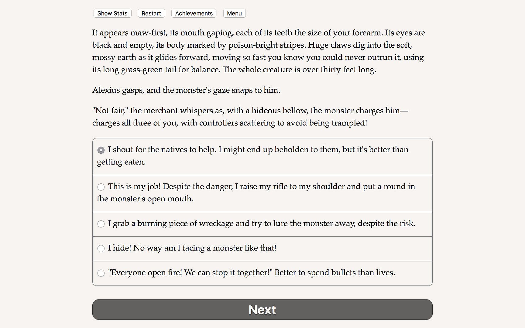Viewport: 525px width, 328px height.
Task: Click the 'getting eaten' option text line
Action: (121, 162)
